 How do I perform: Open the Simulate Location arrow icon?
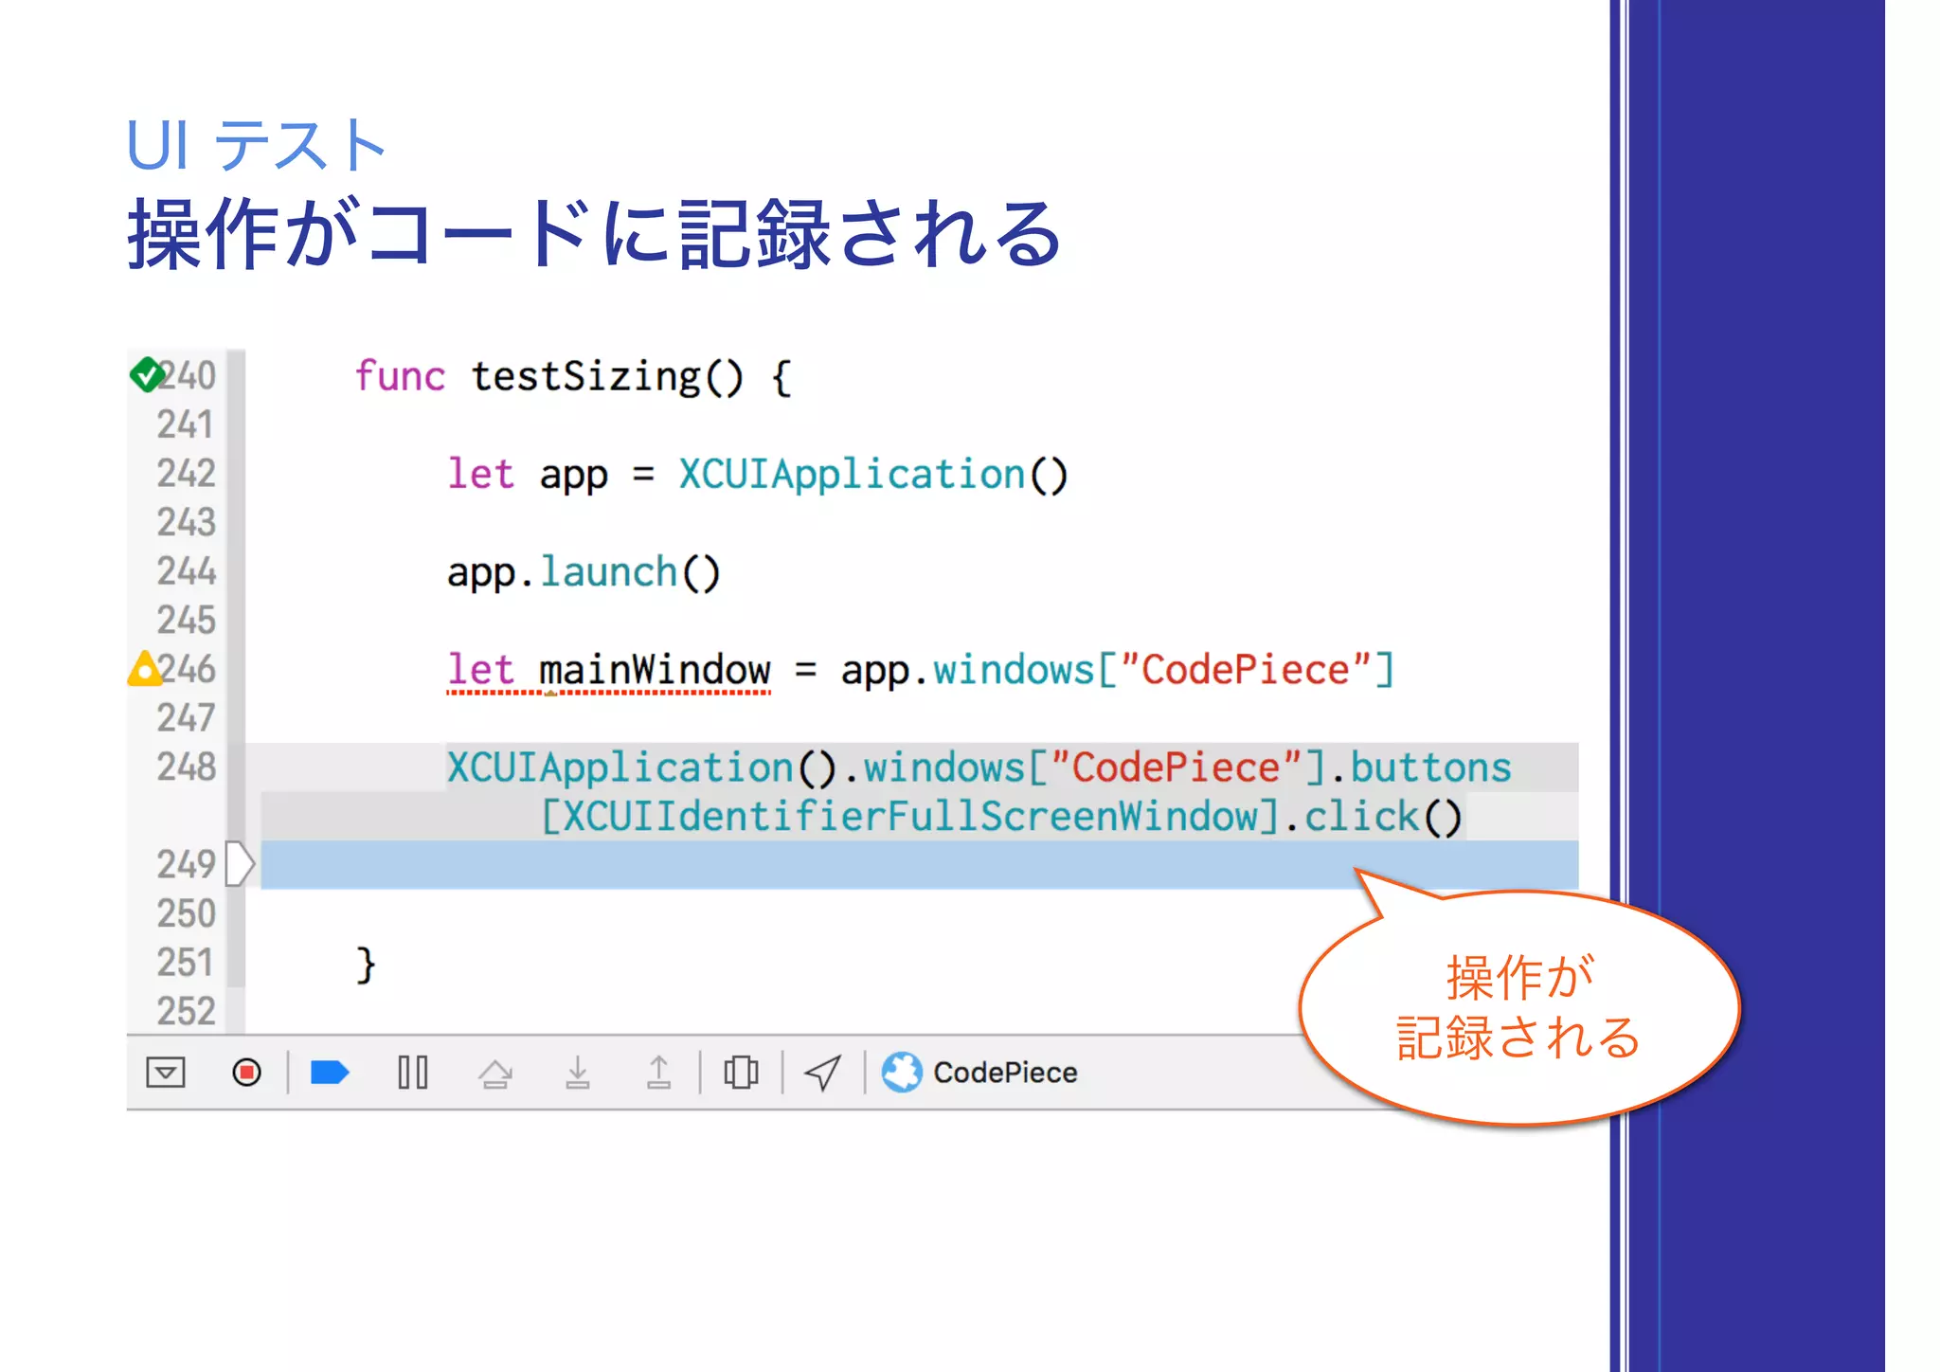click(x=822, y=1073)
